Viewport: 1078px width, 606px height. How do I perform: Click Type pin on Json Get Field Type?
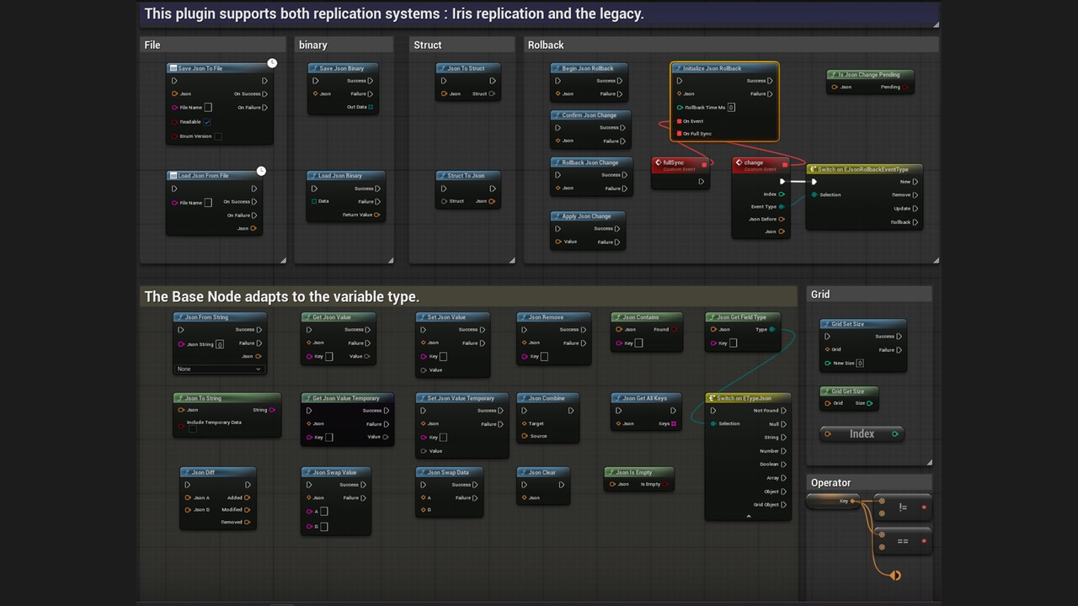(772, 329)
